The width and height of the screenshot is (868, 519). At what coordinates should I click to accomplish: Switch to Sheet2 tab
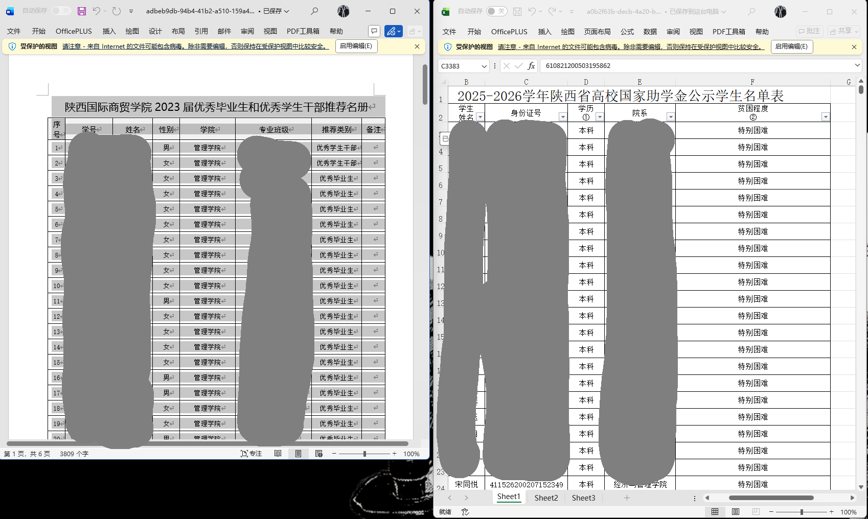pyautogui.click(x=546, y=498)
